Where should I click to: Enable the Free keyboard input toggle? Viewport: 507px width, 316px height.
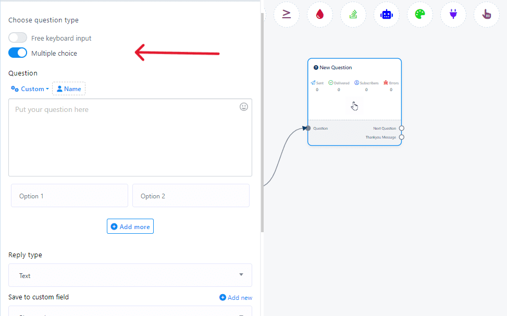tap(18, 38)
